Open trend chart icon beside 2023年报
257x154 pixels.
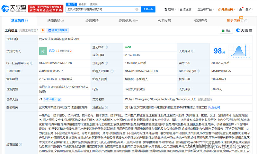tap(59, 100)
